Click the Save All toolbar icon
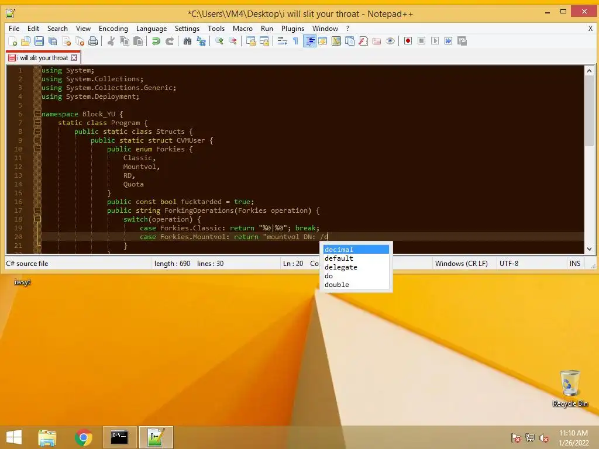This screenshot has height=449, width=599. click(x=53, y=41)
